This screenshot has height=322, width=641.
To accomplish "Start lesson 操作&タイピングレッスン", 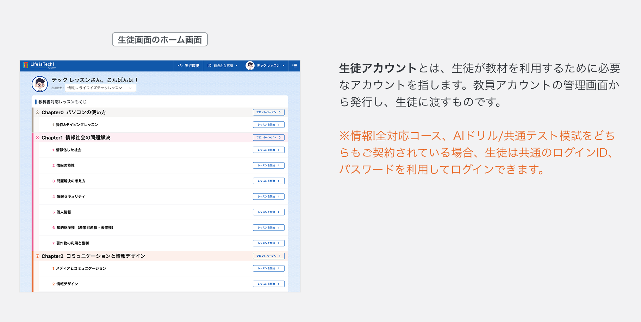I will (268, 125).
